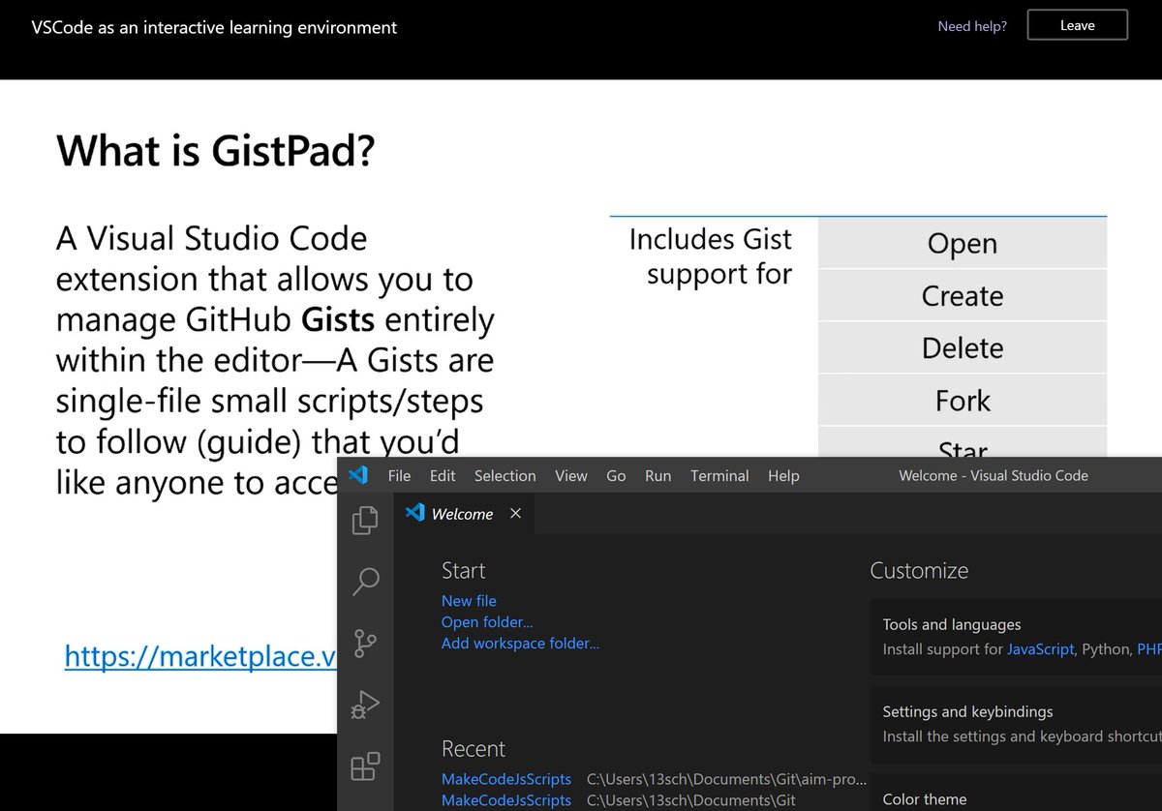Open the Help menu
1162x811 pixels.
pos(783,475)
